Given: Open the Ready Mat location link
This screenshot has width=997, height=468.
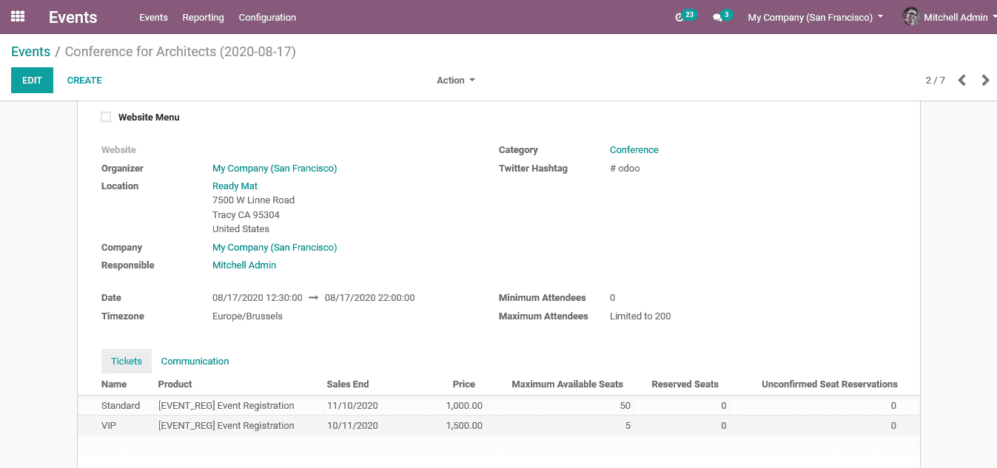Looking at the screenshot, I should (x=235, y=186).
